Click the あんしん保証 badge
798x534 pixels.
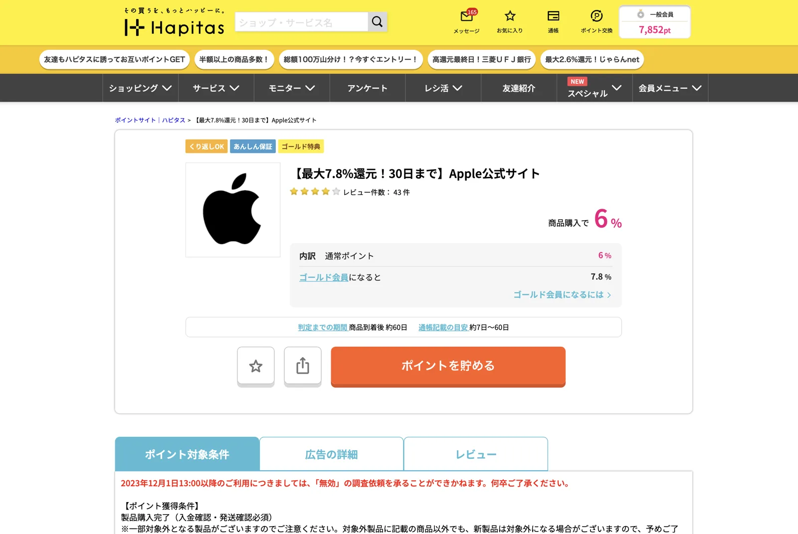[253, 146]
